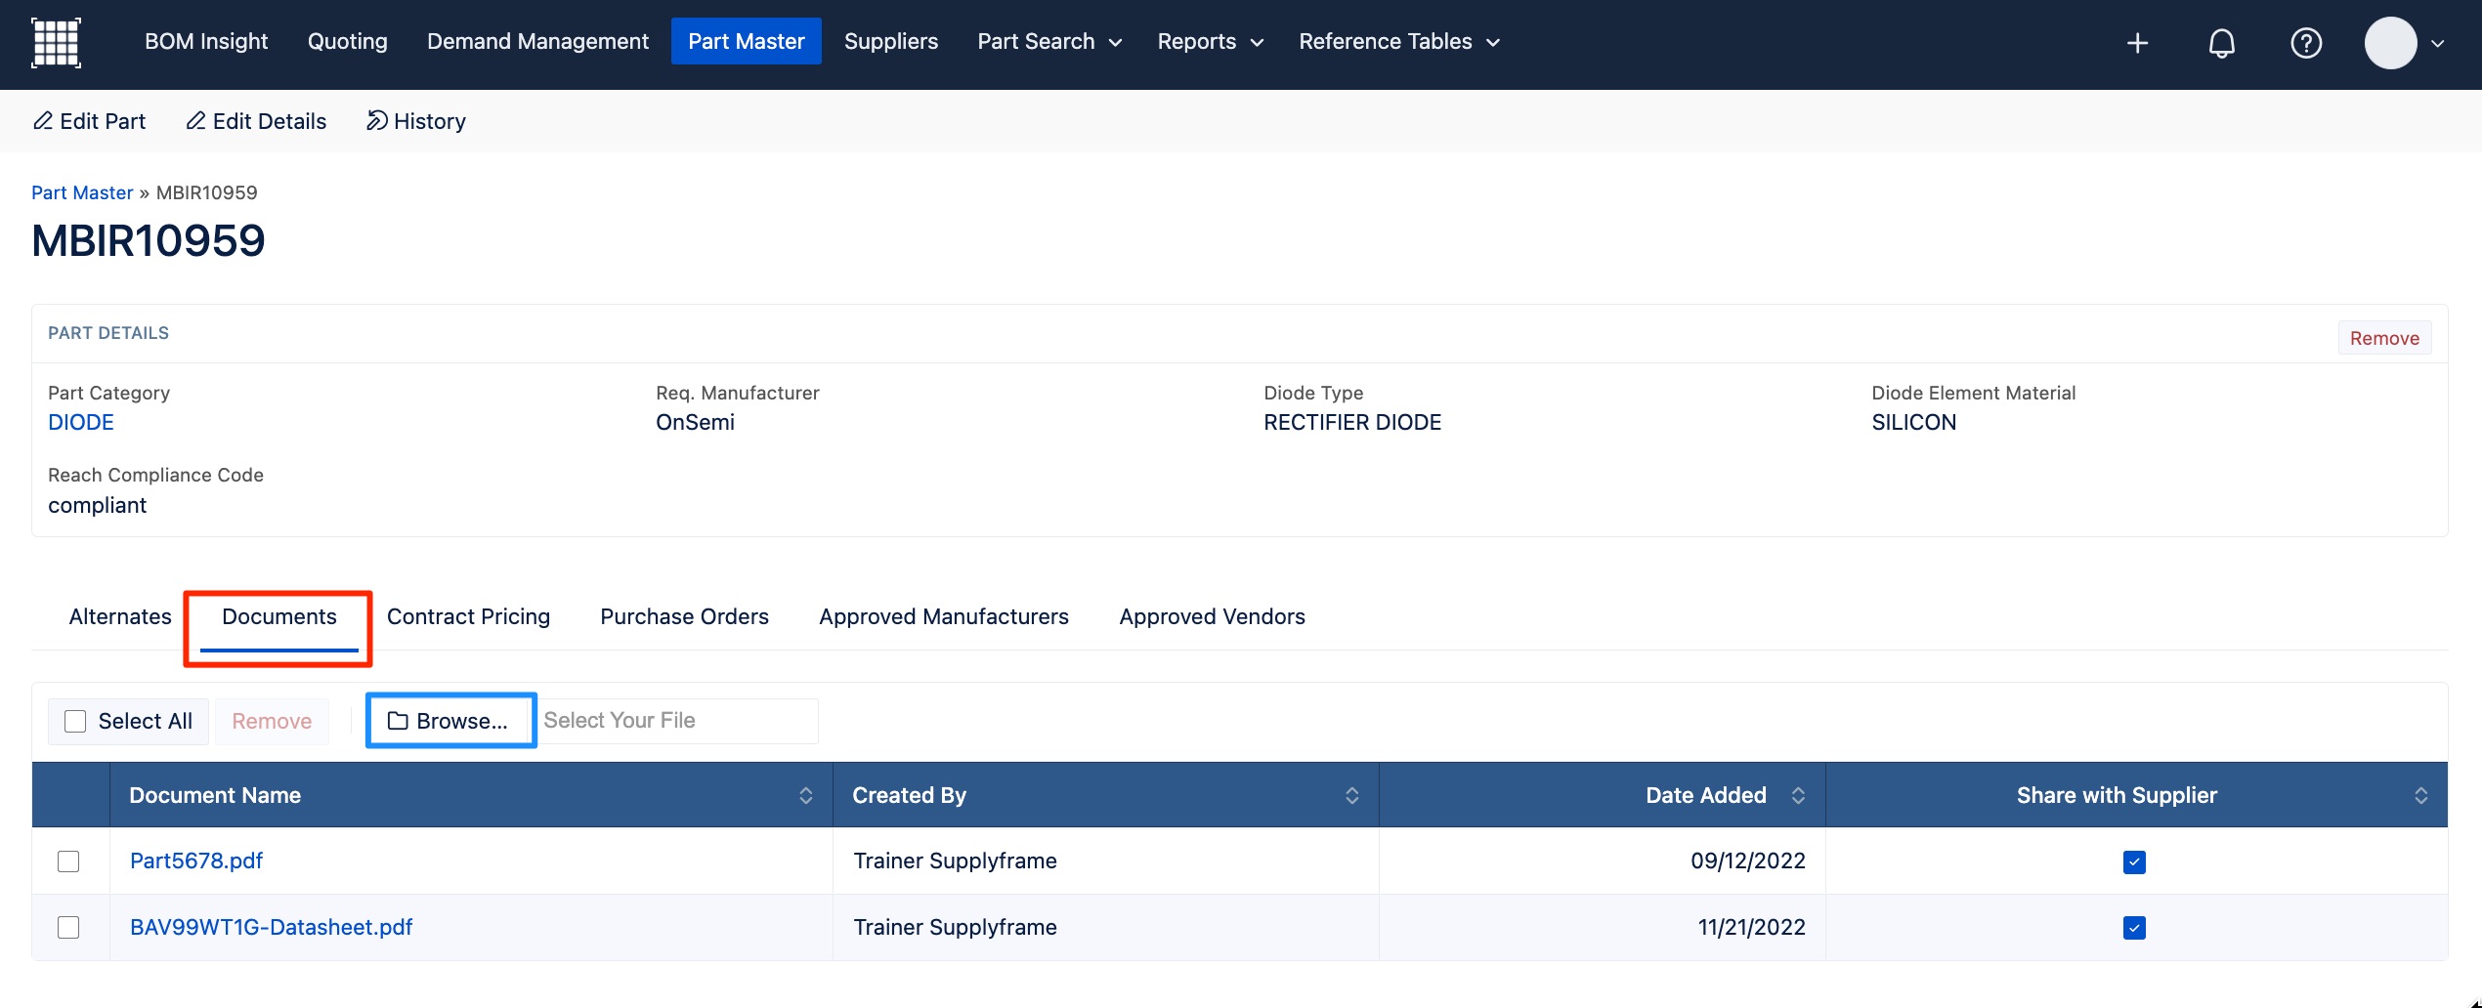Click the compliant Reach code value

(97, 505)
